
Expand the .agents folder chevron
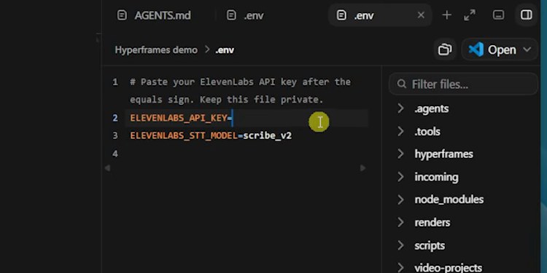tap(401, 108)
